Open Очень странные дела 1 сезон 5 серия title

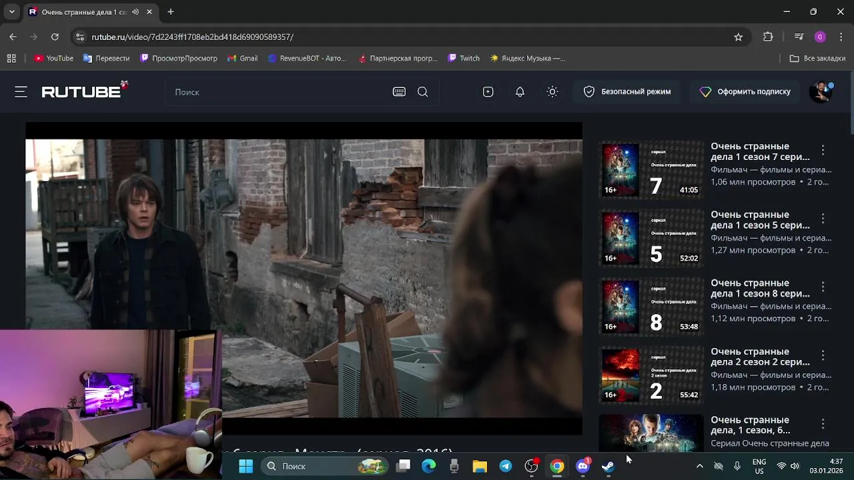pos(760,220)
